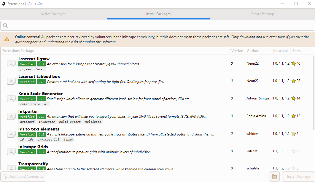315x183 pixels.
Task: Sort by the Extensions Package column header
Action: [115, 51]
